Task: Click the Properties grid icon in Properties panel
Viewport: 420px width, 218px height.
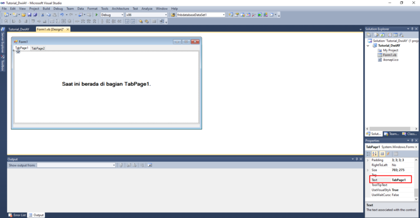Action: point(382,154)
